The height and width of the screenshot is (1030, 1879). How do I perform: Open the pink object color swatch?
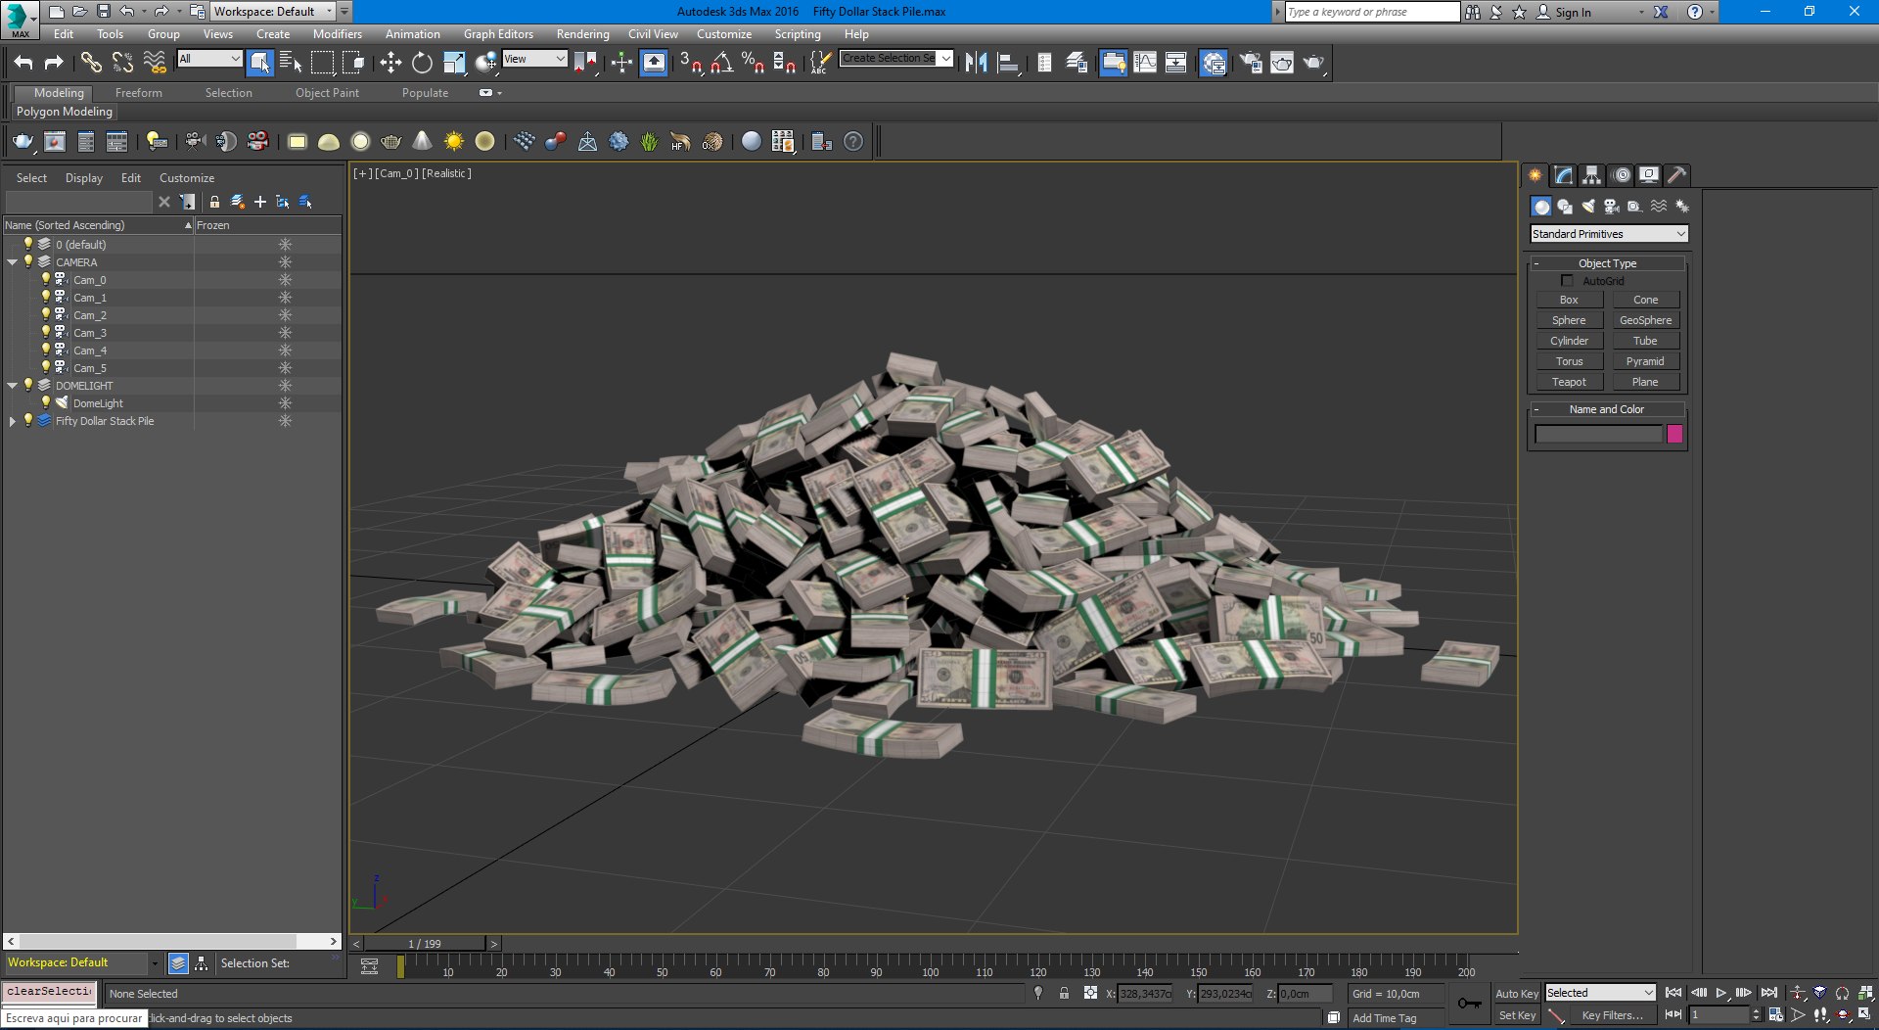pos(1674,434)
